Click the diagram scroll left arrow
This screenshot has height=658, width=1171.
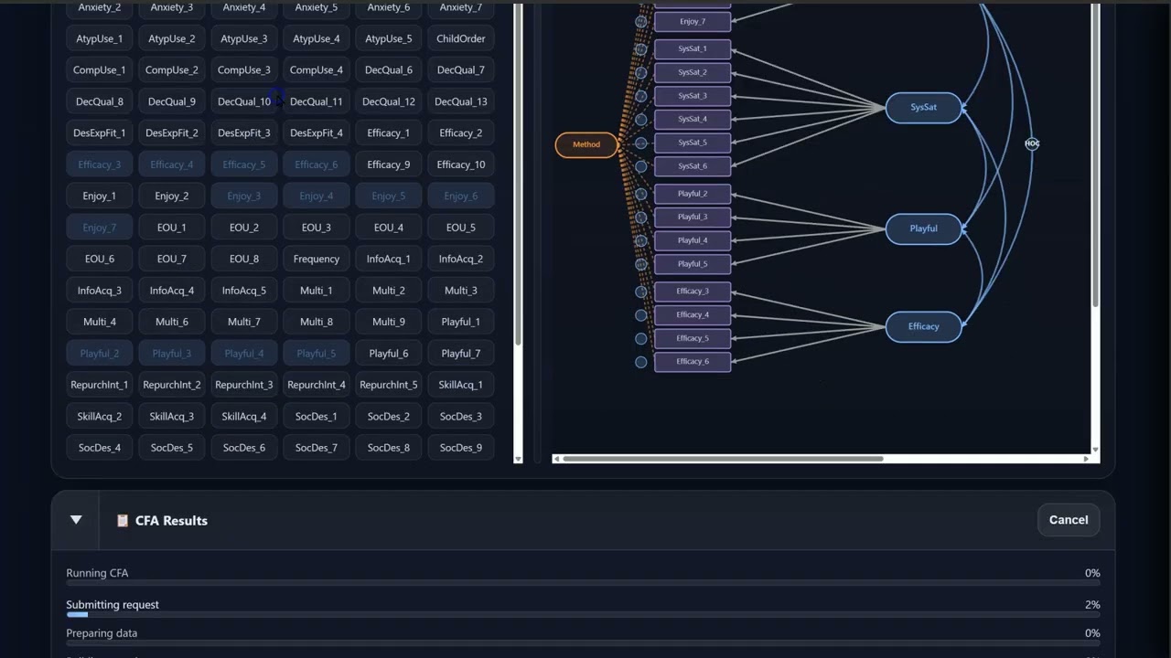click(x=557, y=459)
